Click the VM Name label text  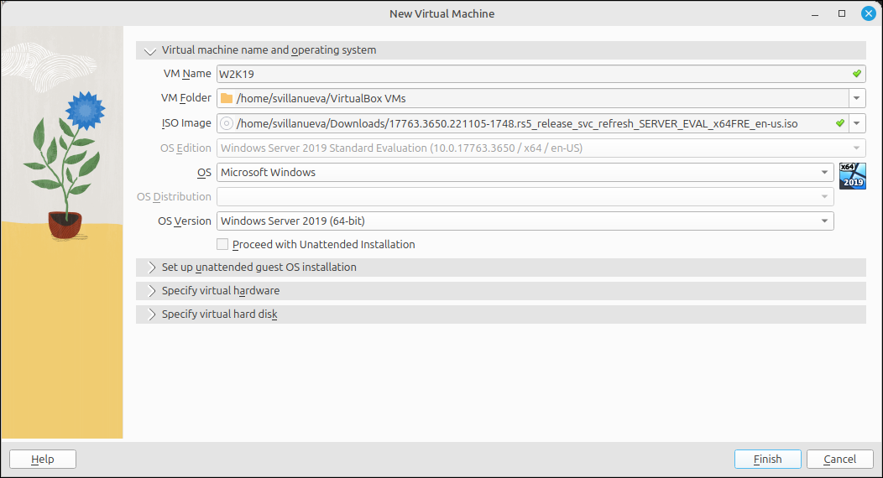187,74
